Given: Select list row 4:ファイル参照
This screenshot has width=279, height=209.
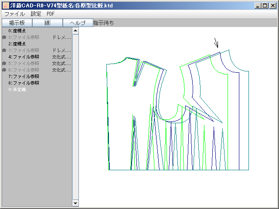Looking at the screenshot, I should [x=37, y=57].
